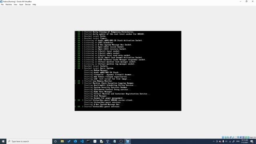Image resolution: width=256 pixels, height=144 pixels.
Task: Open the black terminal icon on taskbar
Action: coord(88,141)
